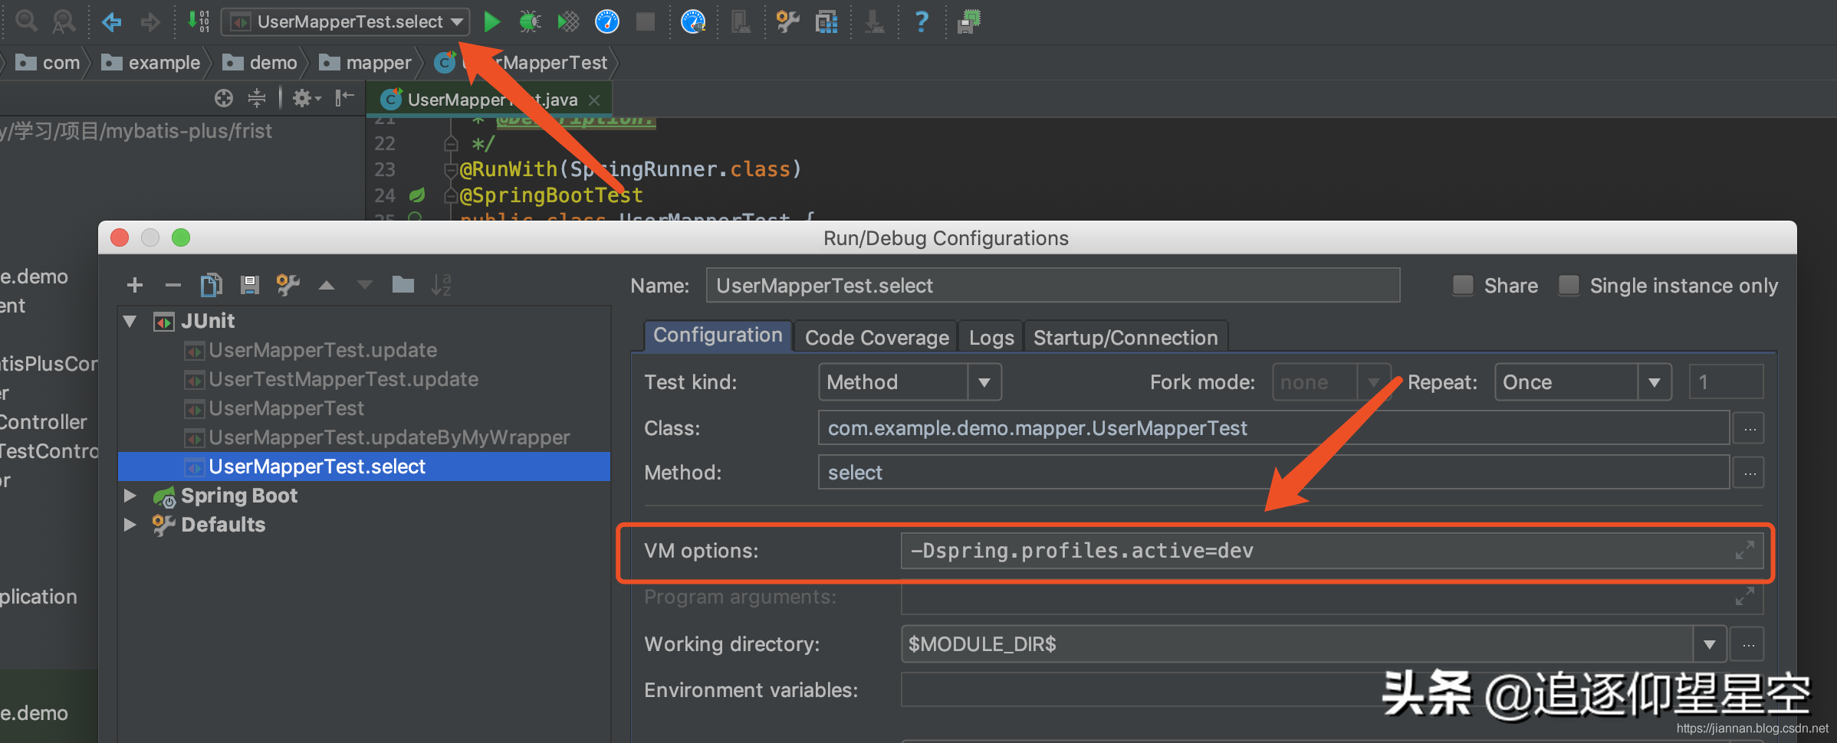Viewport: 1837px width, 743px height.
Task: Click the Class field with com.example.demo.mapper.UserMapperTest
Action: click(x=1273, y=428)
